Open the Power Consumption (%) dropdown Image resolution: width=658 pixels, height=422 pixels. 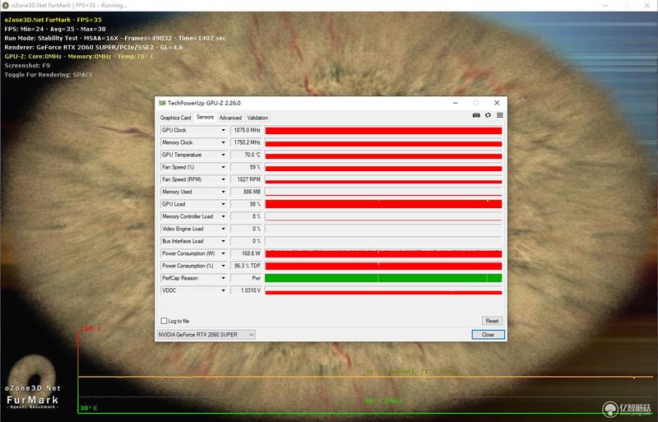(223, 266)
